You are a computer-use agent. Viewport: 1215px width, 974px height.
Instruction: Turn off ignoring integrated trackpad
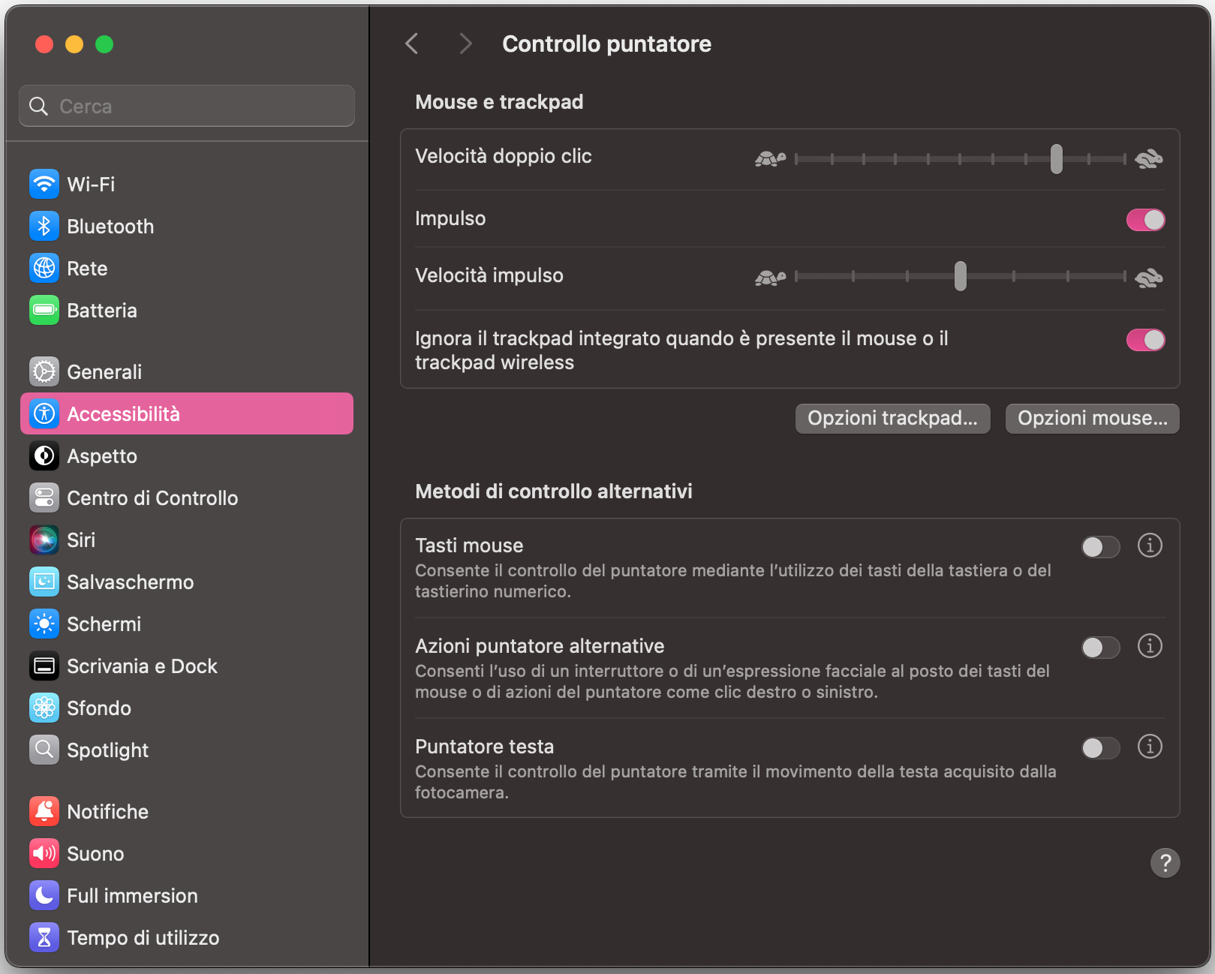[1145, 340]
